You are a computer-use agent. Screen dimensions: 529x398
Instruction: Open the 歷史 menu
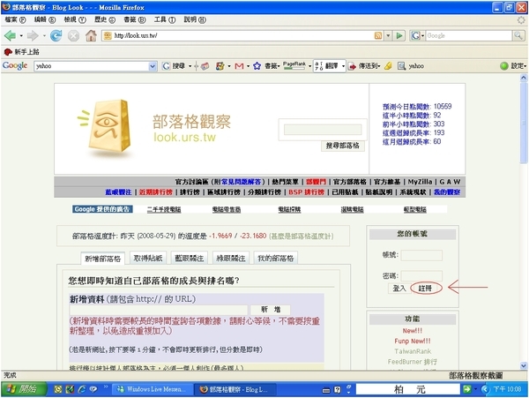[105, 19]
